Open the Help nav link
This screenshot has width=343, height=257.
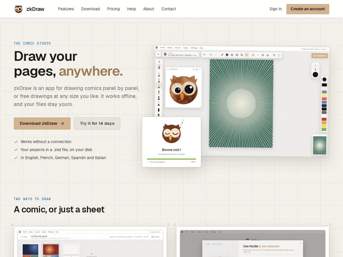pos(131,9)
